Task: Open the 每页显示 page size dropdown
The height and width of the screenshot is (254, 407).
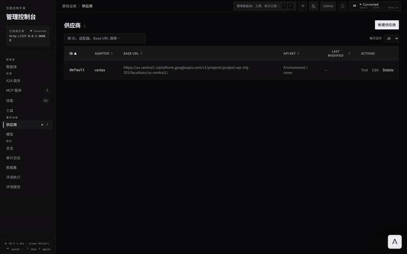Action: point(391,39)
